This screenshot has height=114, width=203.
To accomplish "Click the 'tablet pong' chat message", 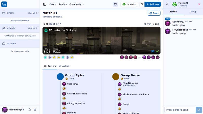I will [x=179, y=33].
